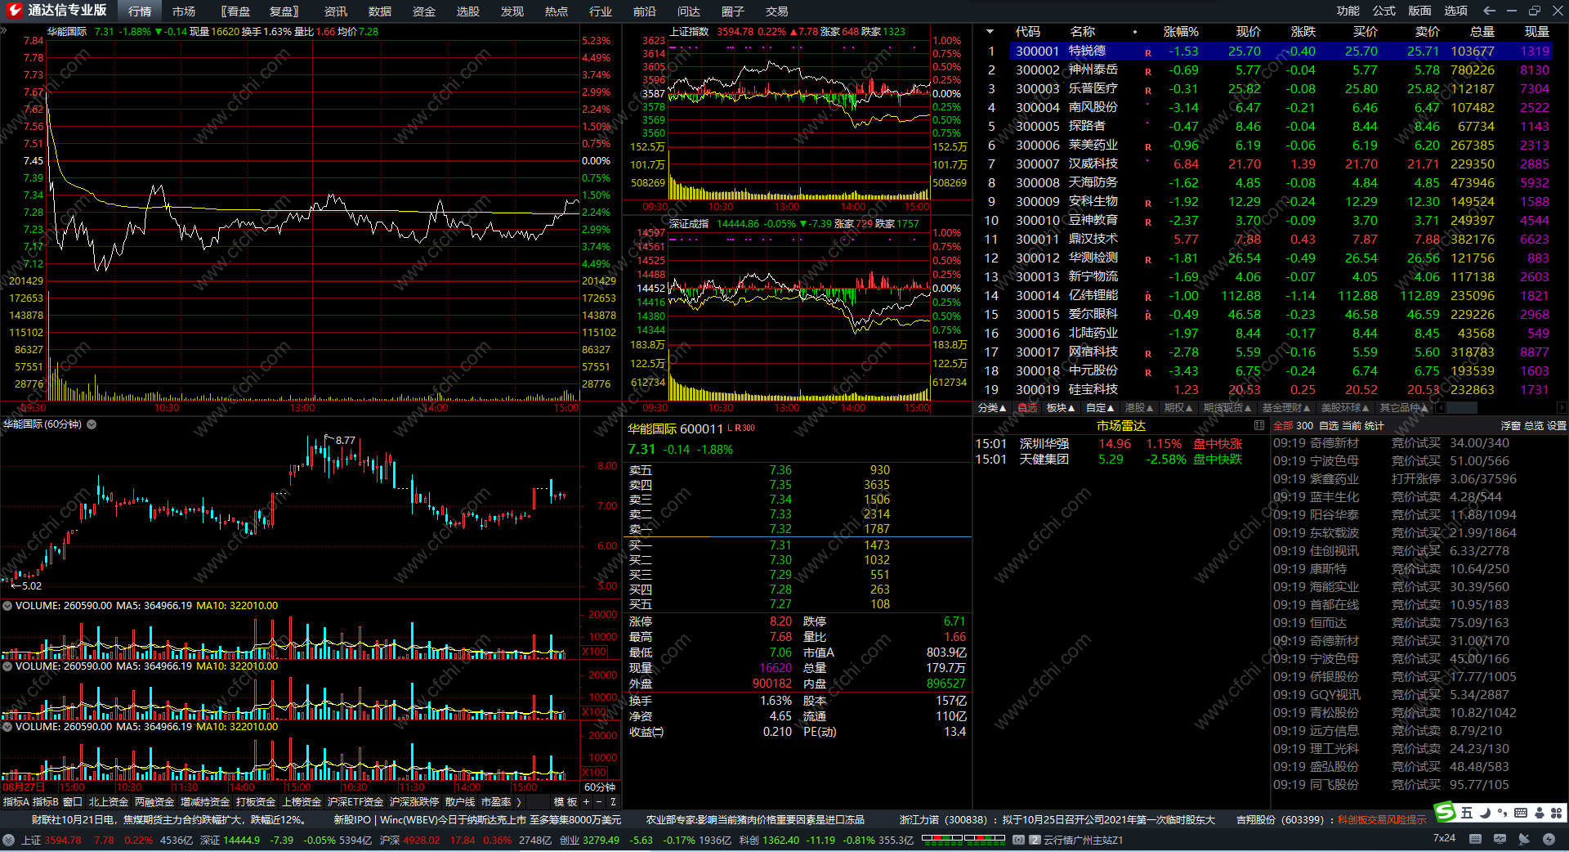Open the 交易 menu
The height and width of the screenshot is (852, 1569).
click(x=777, y=11)
